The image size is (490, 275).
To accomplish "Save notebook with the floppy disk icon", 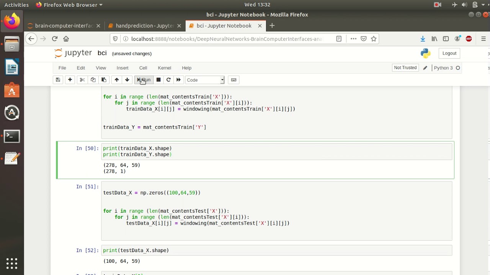I will pos(58,80).
